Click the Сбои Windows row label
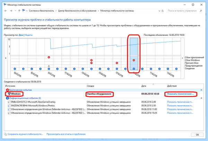The height and width of the screenshot is (141, 208). [192, 60]
